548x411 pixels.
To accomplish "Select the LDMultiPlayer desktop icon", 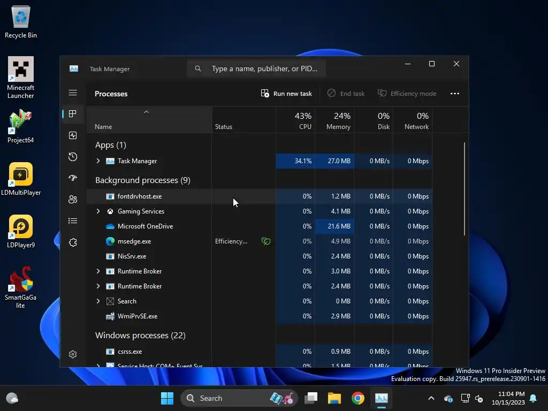I will [x=21, y=179].
